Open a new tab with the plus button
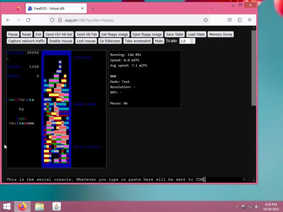Viewport: 283px width, 212px height. point(93,8)
